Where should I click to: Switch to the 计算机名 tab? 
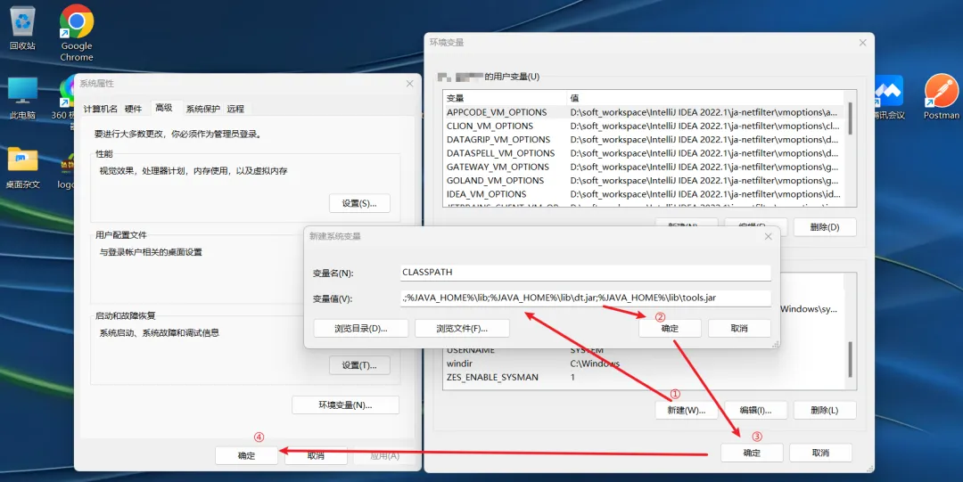(100, 109)
